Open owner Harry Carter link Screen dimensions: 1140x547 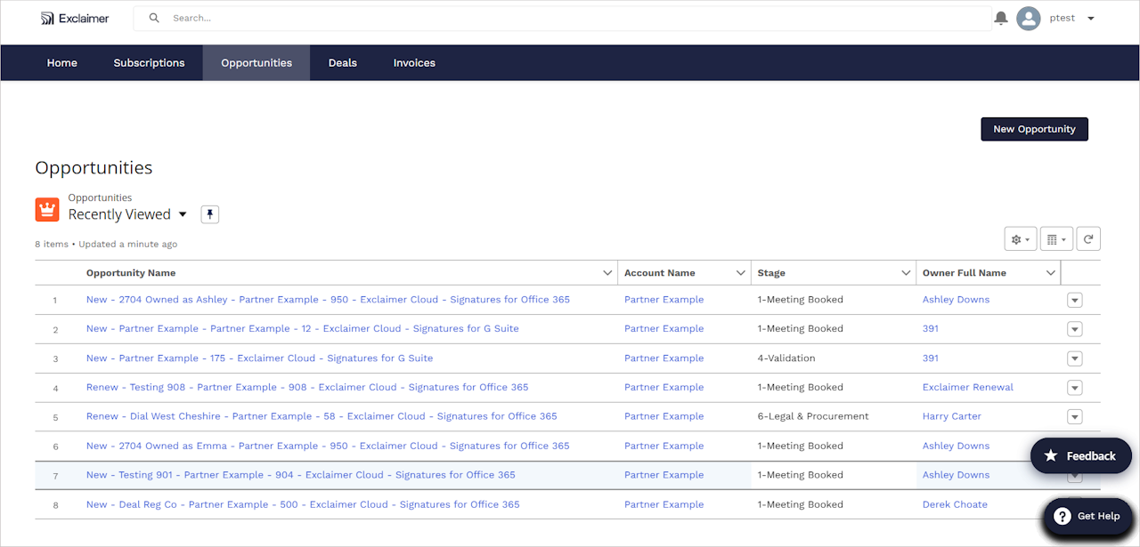[952, 416]
